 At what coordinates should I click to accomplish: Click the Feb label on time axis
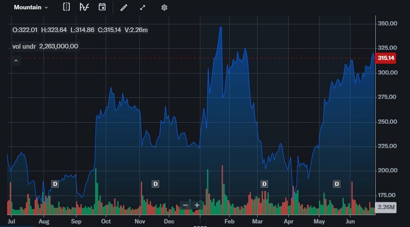tap(229, 221)
